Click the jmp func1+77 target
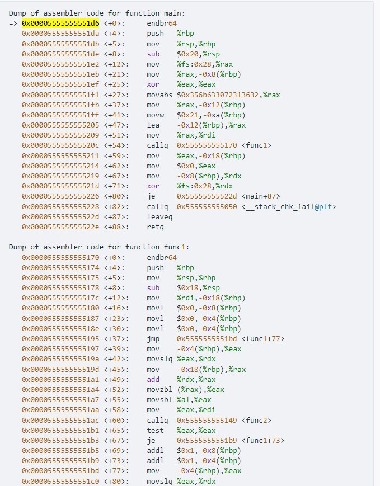Image resolution: width=380 pixels, height=486 pixels. point(231,339)
